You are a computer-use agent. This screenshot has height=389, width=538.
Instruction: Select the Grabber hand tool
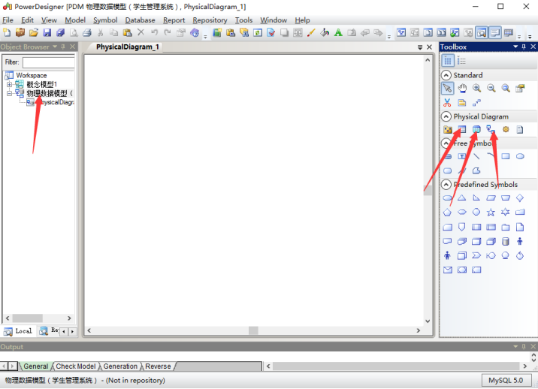pyautogui.click(x=462, y=89)
